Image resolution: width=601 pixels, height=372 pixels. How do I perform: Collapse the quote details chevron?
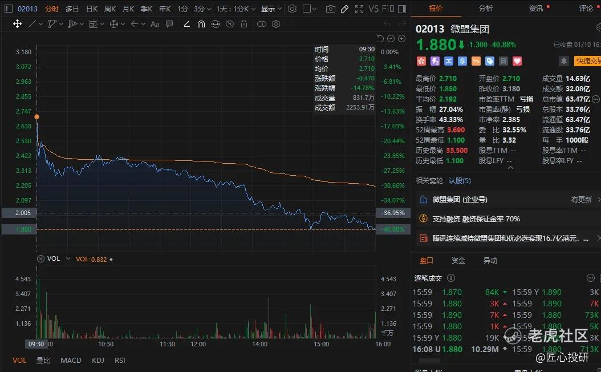[510, 168]
